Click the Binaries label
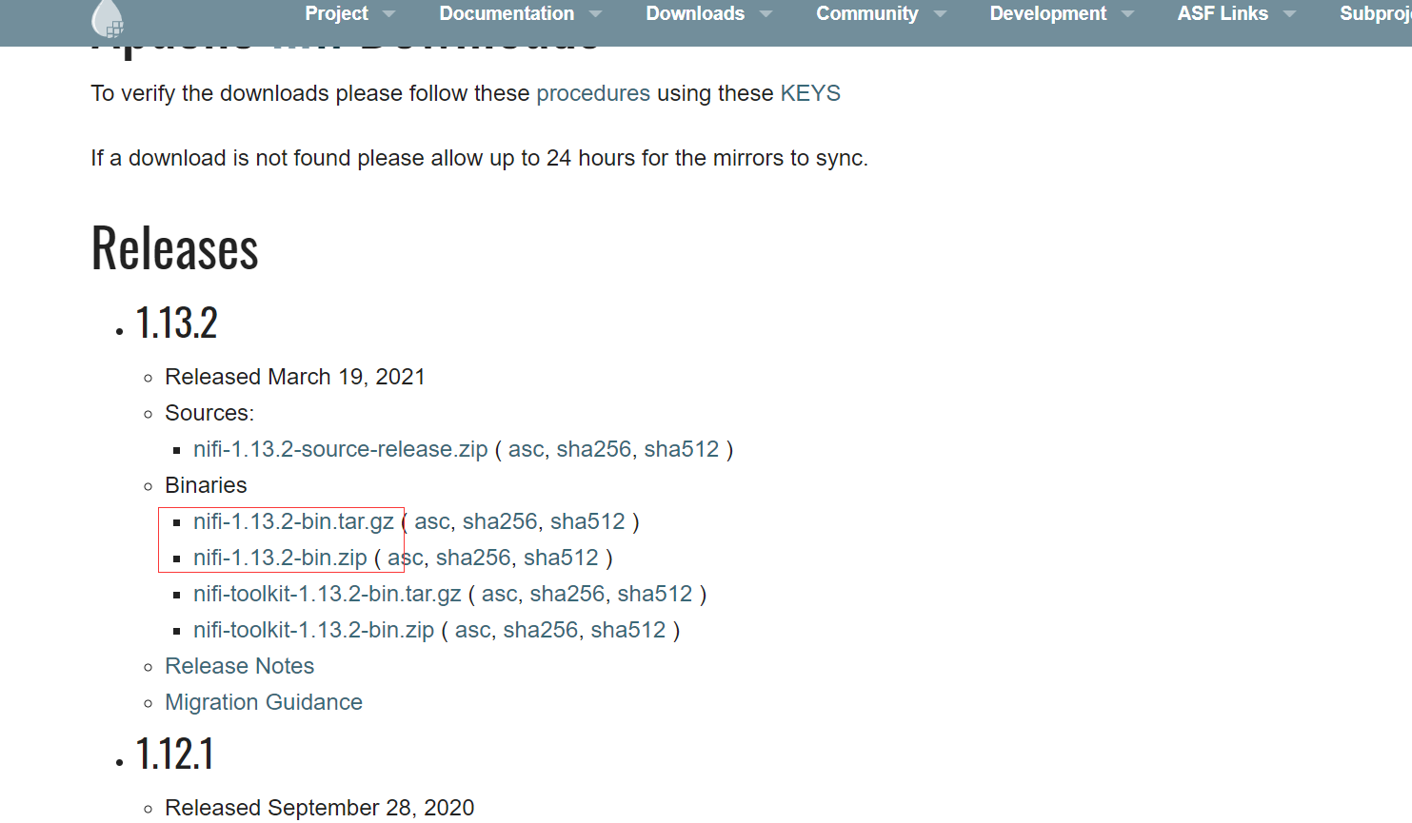1412x823 pixels. tap(206, 485)
